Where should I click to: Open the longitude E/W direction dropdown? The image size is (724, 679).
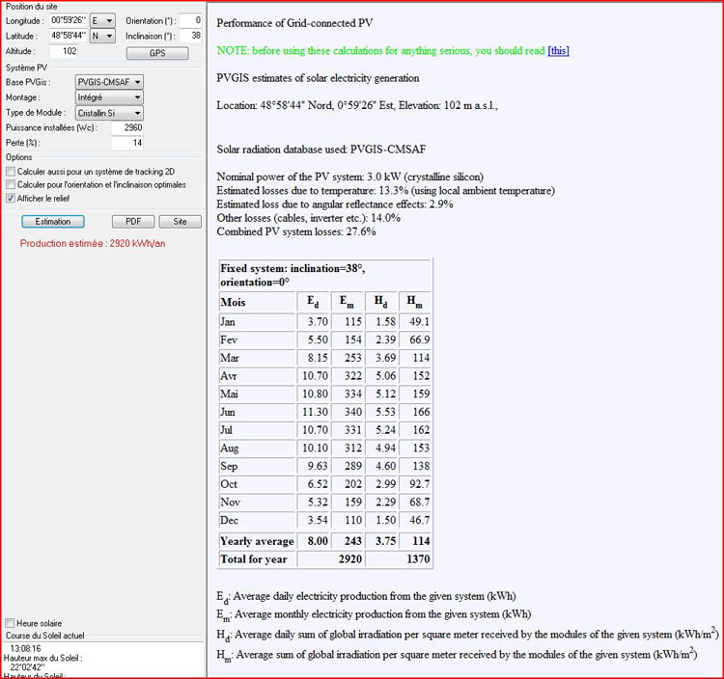tap(102, 20)
